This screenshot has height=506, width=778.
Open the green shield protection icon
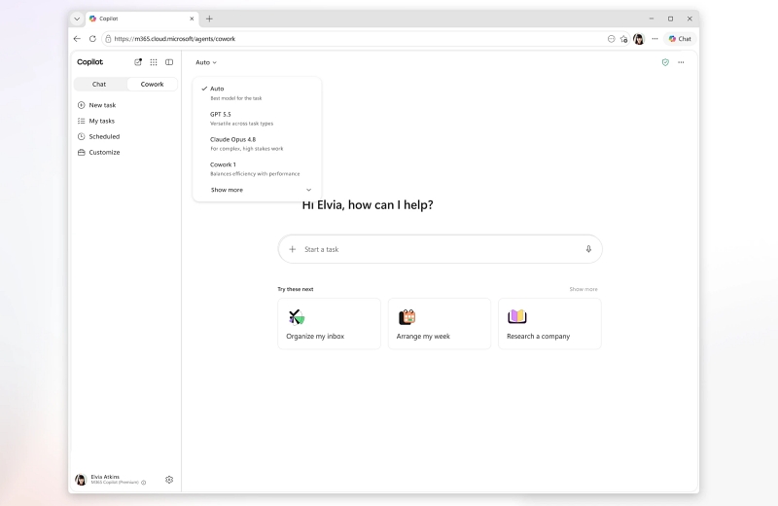[665, 62]
